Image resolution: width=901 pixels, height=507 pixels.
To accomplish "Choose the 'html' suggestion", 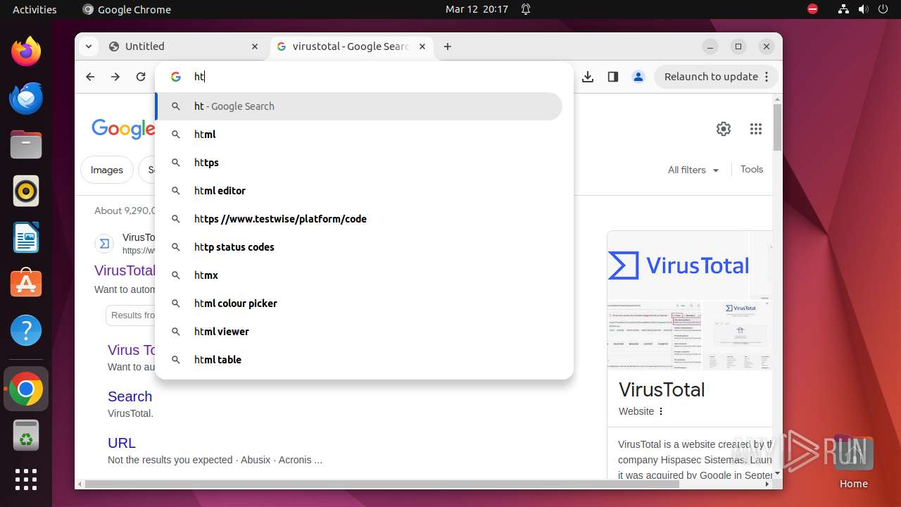I will pyautogui.click(x=359, y=134).
